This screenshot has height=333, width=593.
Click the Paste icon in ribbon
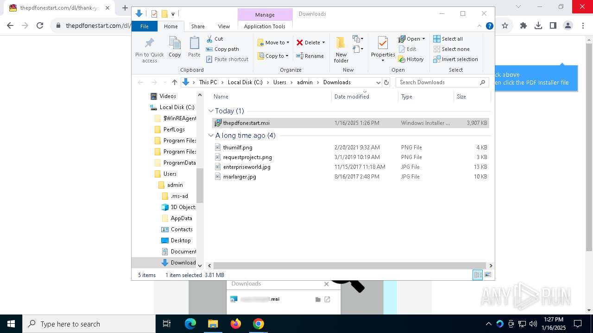[x=194, y=48]
